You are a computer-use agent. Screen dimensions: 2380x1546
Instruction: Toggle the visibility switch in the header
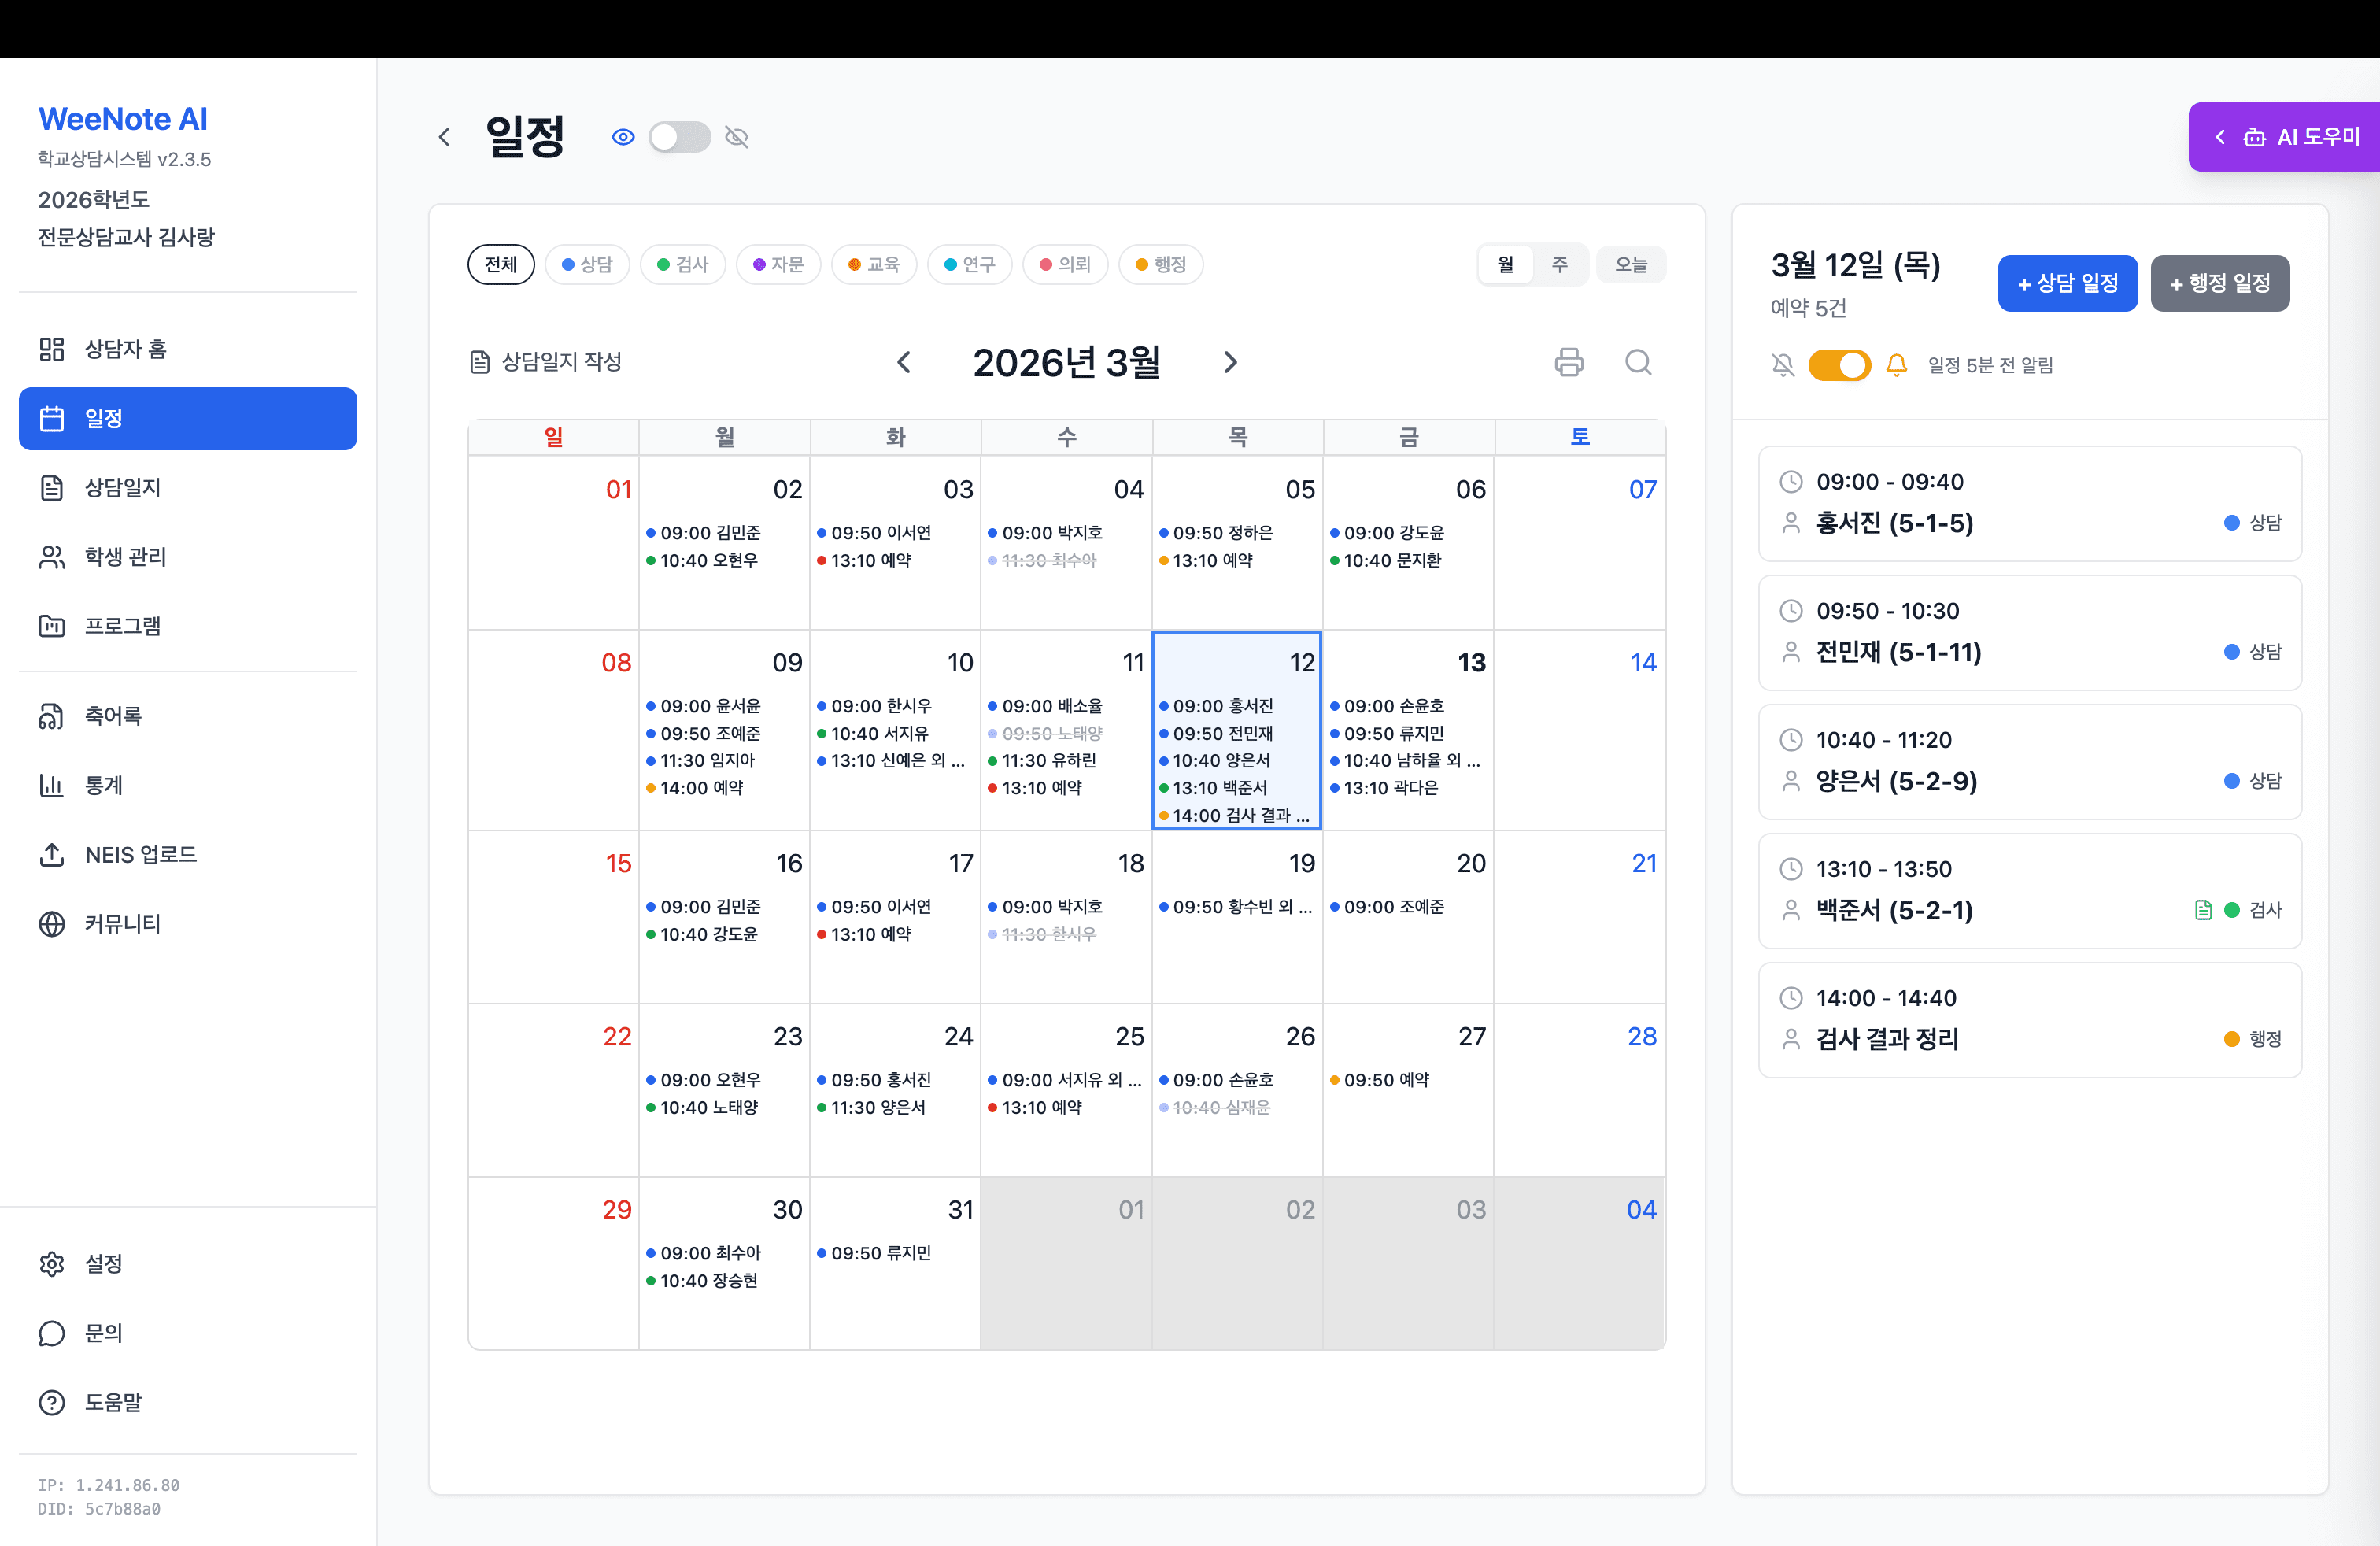click(x=680, y=137)
